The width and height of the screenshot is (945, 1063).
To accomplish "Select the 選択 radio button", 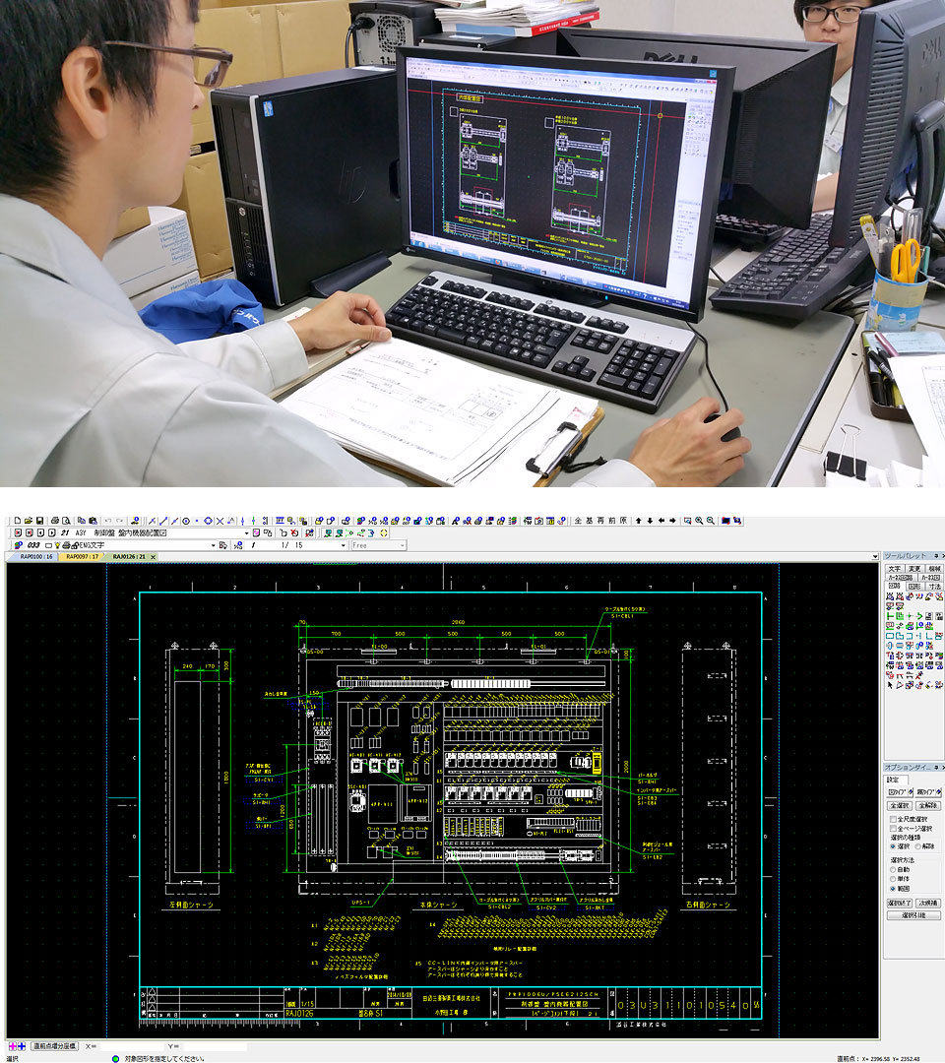I will (894, 846).
